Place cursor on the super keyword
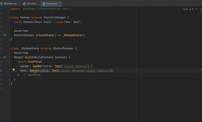202x122 pixels. tap(60, 22)
